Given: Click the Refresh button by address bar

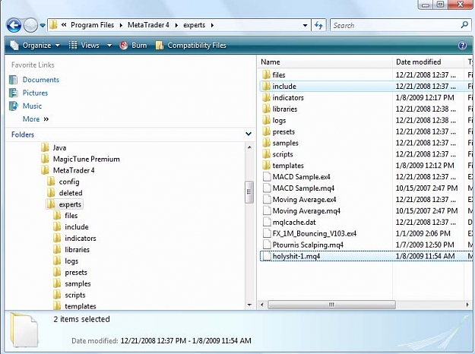Looking at the screenshot, I should pyautogui.click(x=318, y=25).
